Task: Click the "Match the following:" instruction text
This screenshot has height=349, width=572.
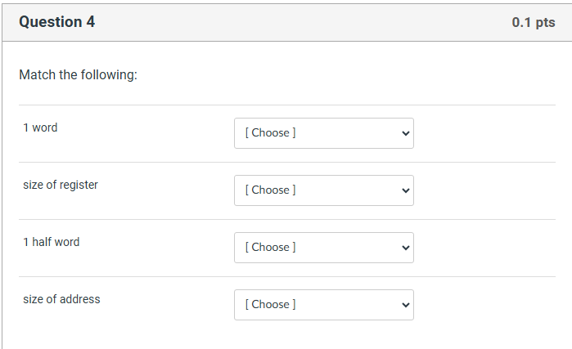Action: click(x=78, y=75)
